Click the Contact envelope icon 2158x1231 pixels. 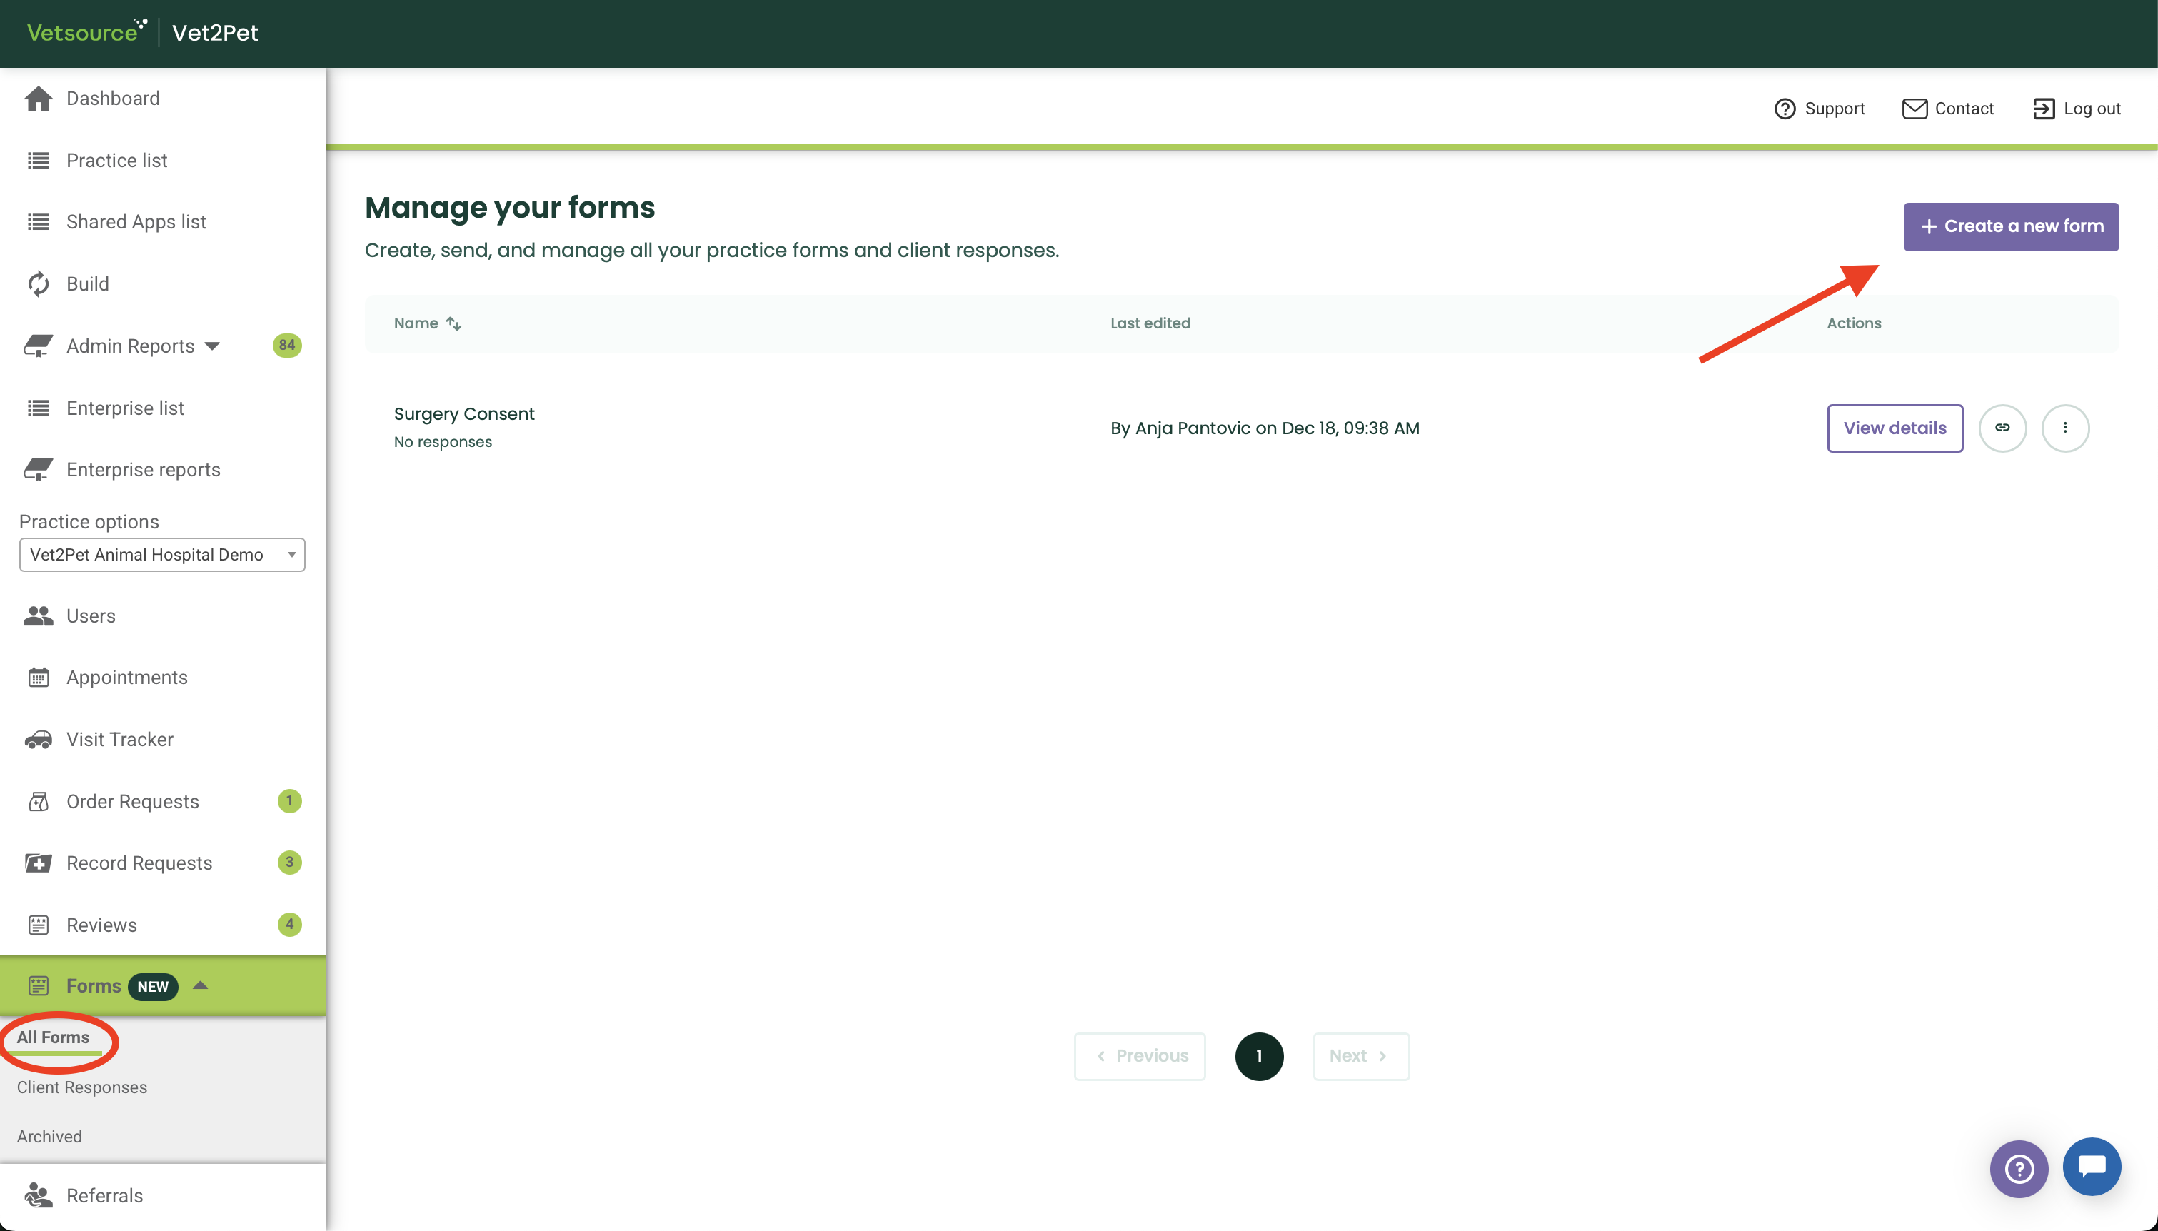(x=1914, y=109)
